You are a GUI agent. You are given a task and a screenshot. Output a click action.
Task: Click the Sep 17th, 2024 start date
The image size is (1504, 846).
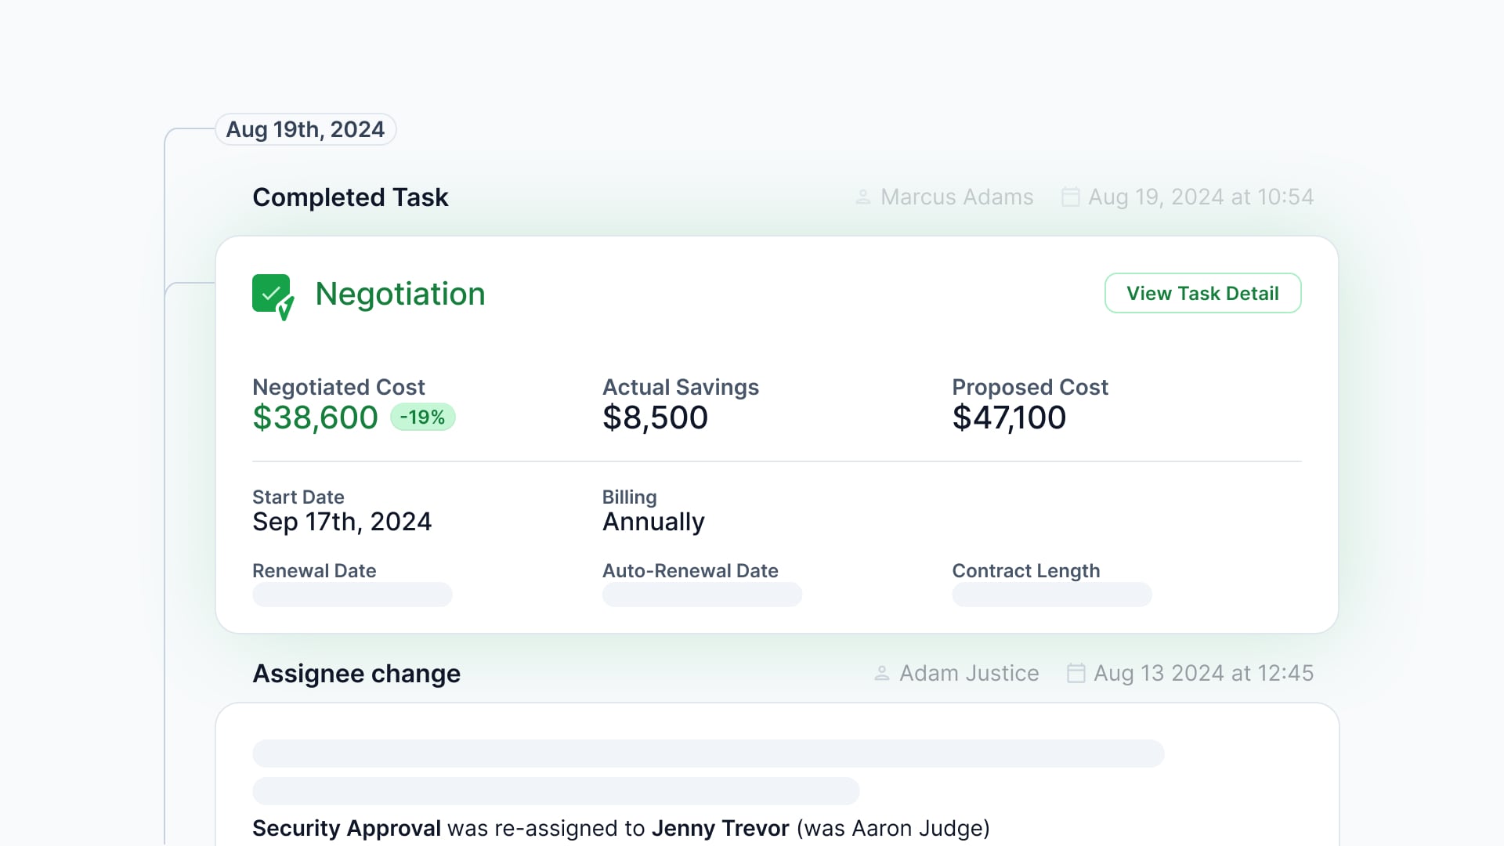342,522
